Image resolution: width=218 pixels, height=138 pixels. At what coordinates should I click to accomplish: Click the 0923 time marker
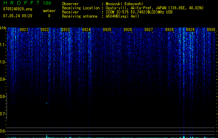pos(66,30)
